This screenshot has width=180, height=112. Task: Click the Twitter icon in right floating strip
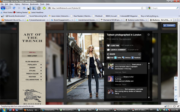click(176, 87)
